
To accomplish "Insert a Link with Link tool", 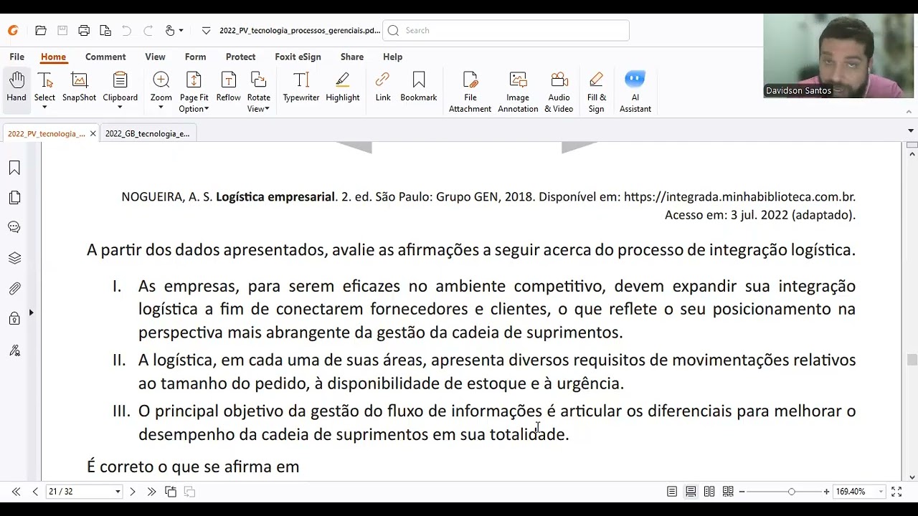I will (x=382, y=87).
